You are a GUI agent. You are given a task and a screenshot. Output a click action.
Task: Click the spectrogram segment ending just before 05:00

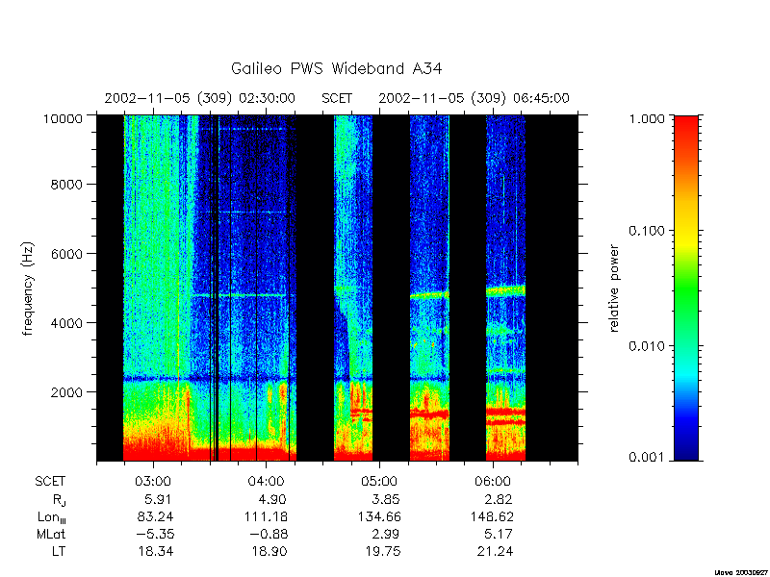click(x=353, y=288)
